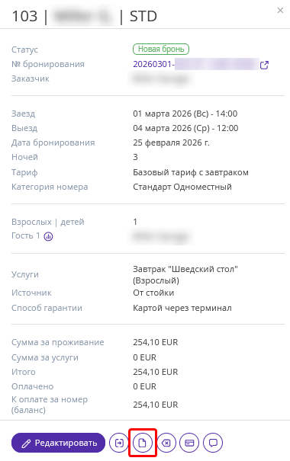This screenshot has width=290, height=461.
Task: Click the Стандарт Одноместный category value
Action: point(182,187)
